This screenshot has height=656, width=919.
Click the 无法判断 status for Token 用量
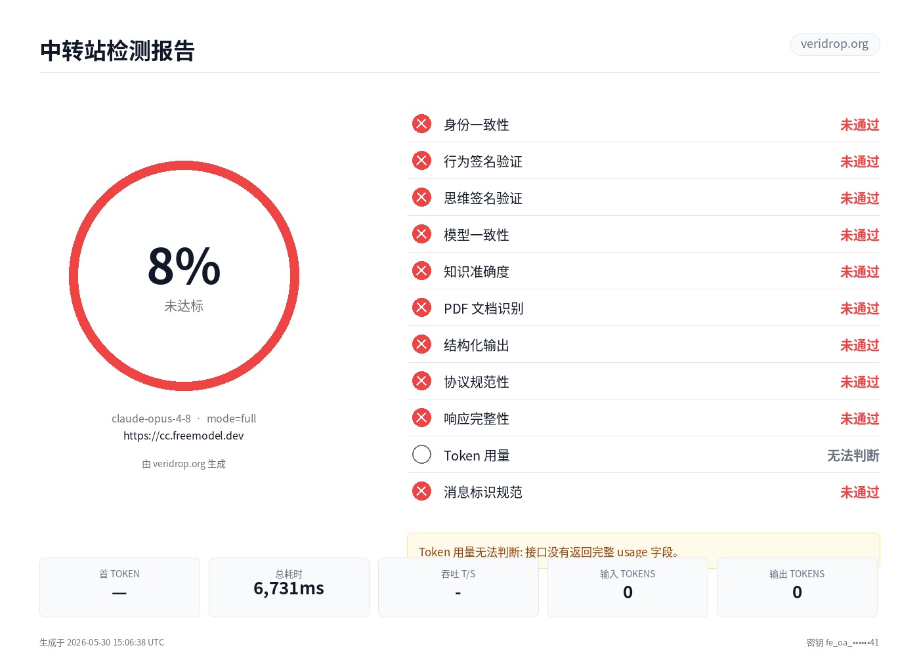[x=853, y=455]
